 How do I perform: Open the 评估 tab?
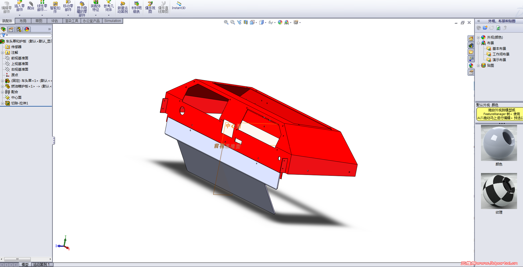click(x=55, y=21)
